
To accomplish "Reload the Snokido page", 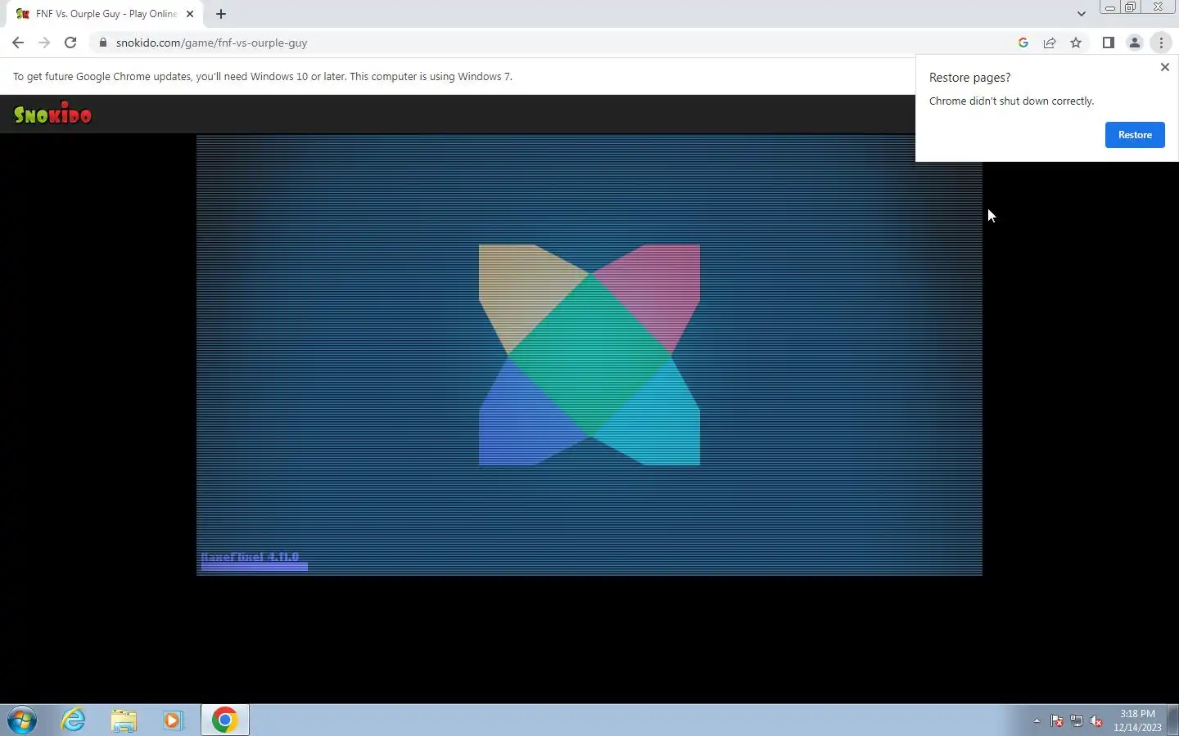I will coord(70,43).
